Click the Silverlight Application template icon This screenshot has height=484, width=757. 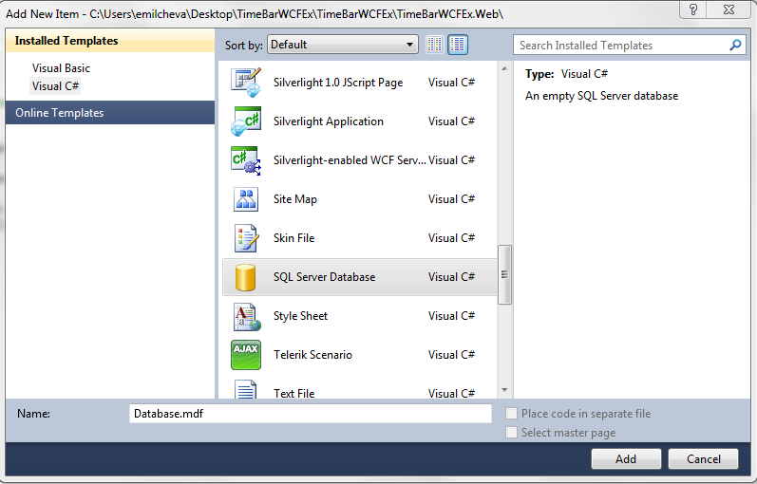246,121
